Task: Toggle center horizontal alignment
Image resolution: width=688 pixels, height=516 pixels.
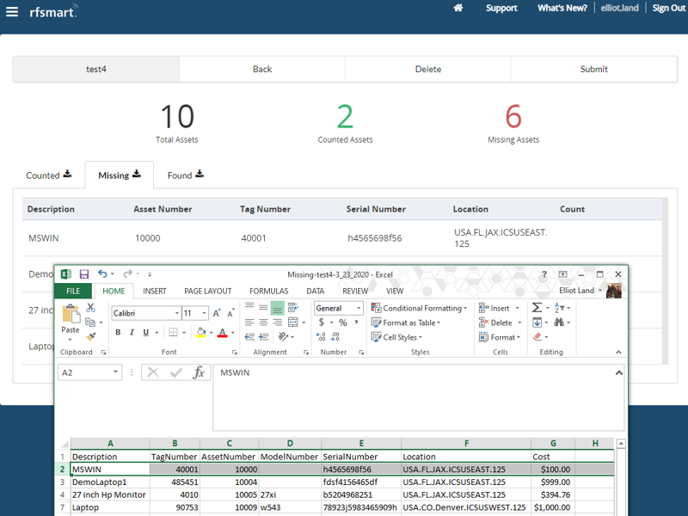Action: coord(263,322)
